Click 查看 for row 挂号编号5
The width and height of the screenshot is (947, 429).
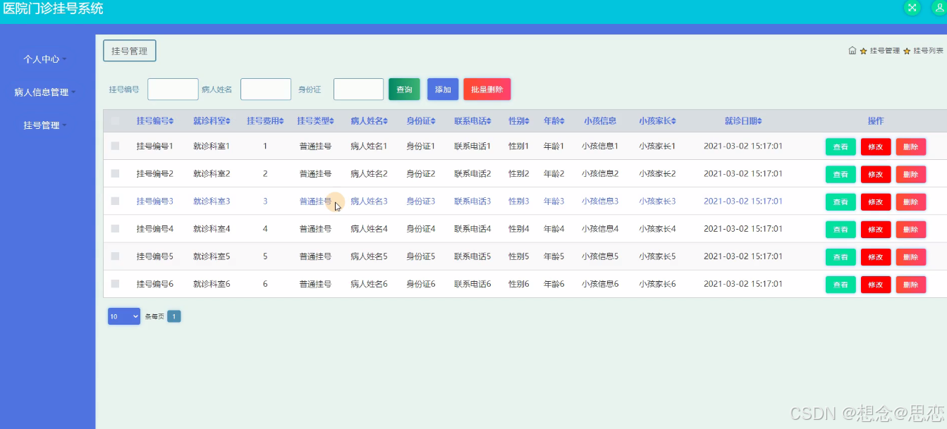841,256
